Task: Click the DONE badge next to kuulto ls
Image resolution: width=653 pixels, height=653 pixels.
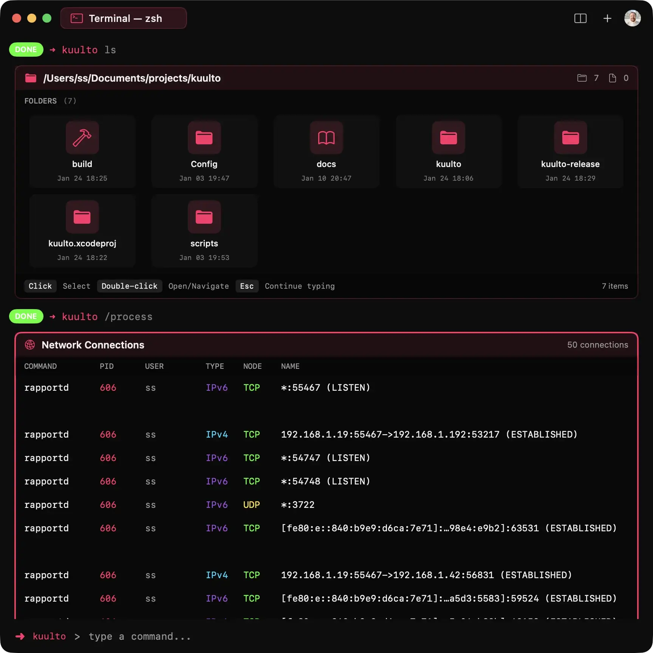Action: click(x=26, y=50)
